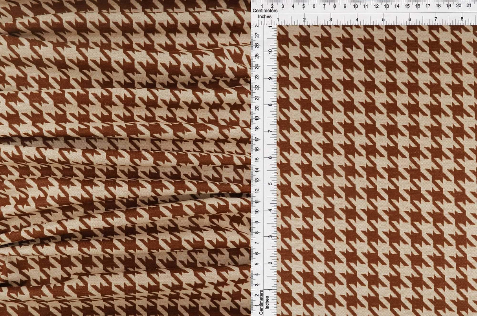Click the number 10 on the vertical inch scale

pos(270,51)
